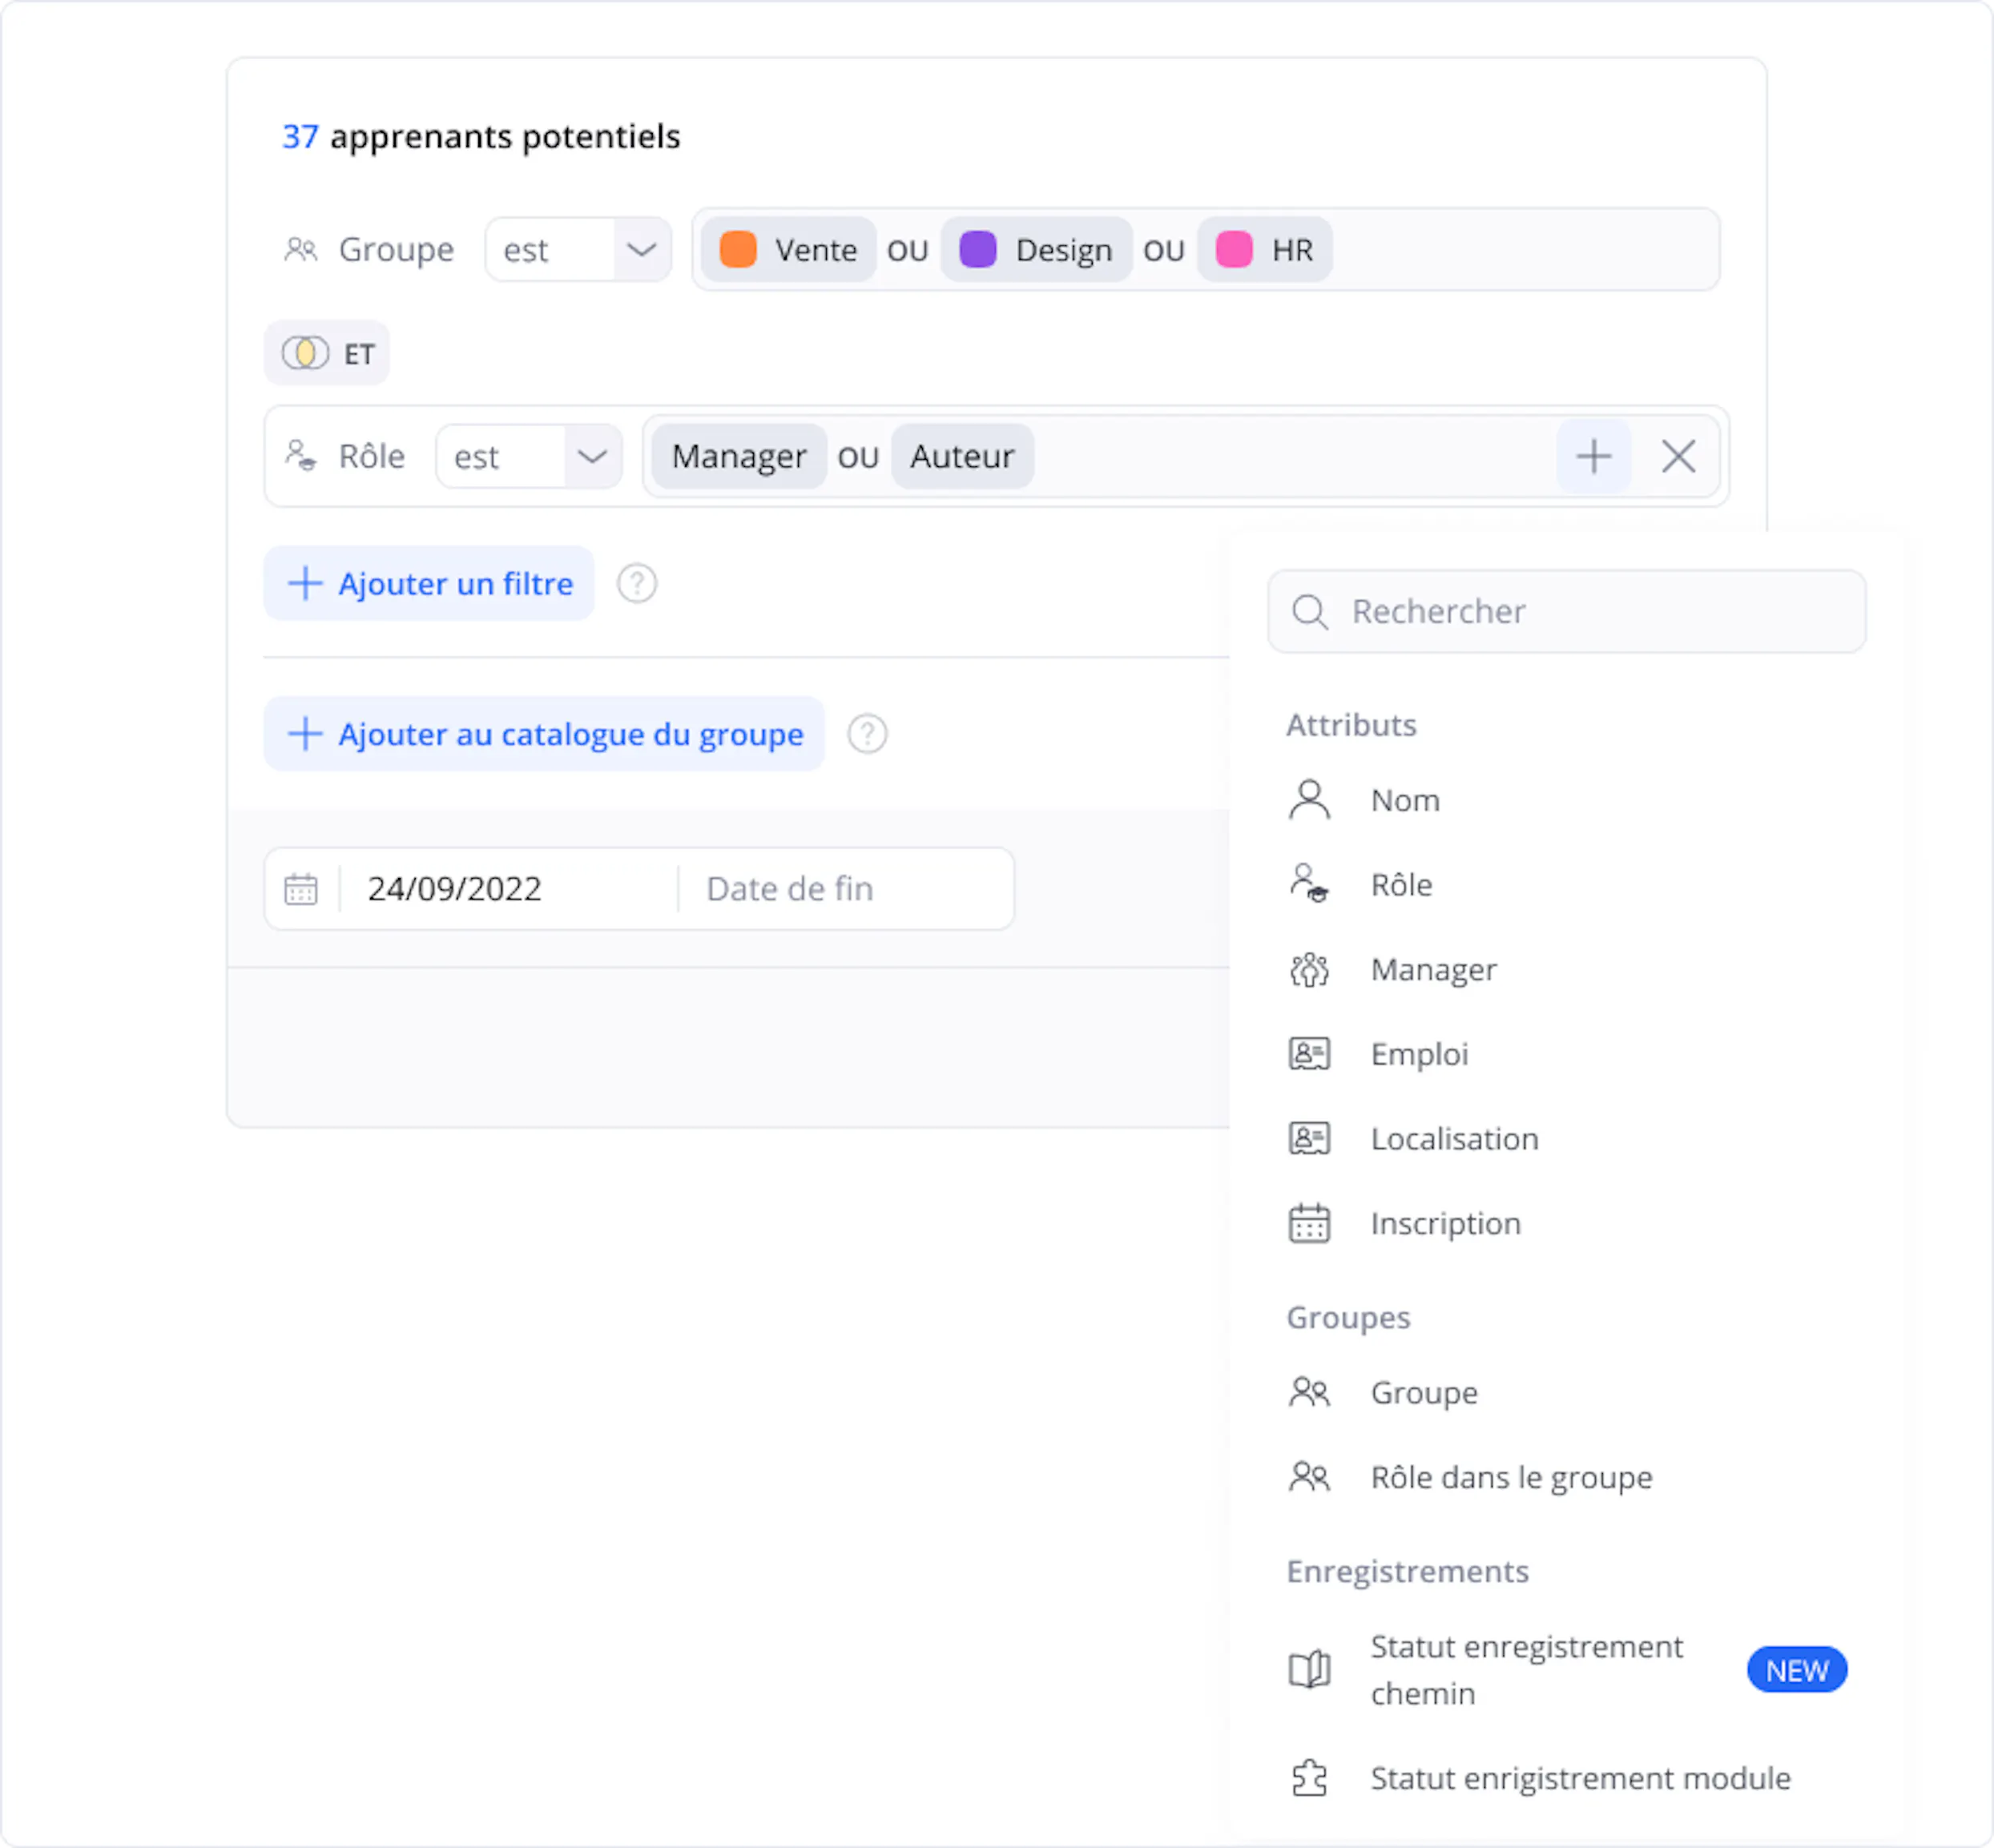Click the Rôle filter row label
The width and height of the screenshot is (1994, 1848).
[372, 456]
